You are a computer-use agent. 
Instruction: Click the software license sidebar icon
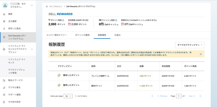click(x=4, y=49)
